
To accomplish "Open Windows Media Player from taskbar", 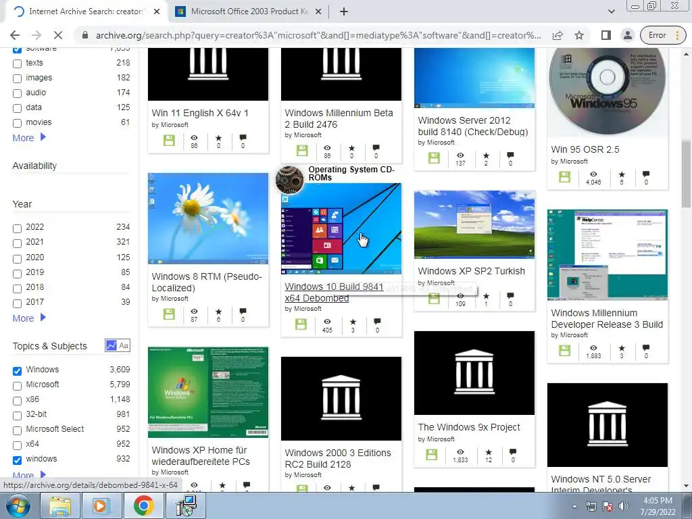I will coord(101,505).
